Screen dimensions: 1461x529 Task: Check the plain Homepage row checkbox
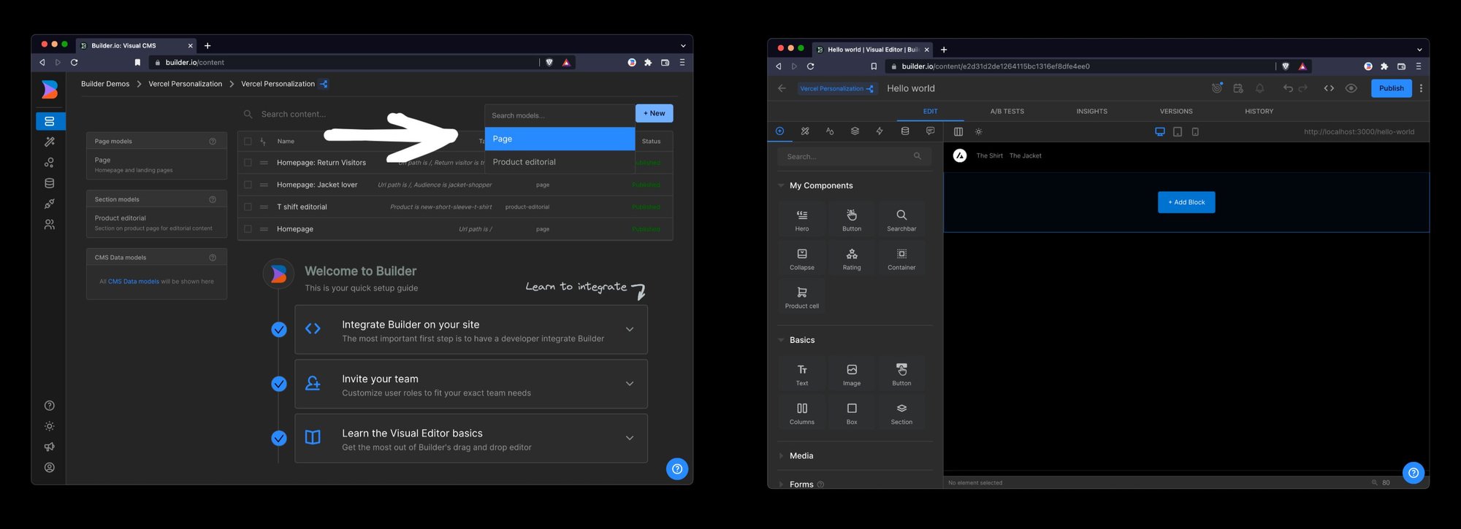pos(248,229)
